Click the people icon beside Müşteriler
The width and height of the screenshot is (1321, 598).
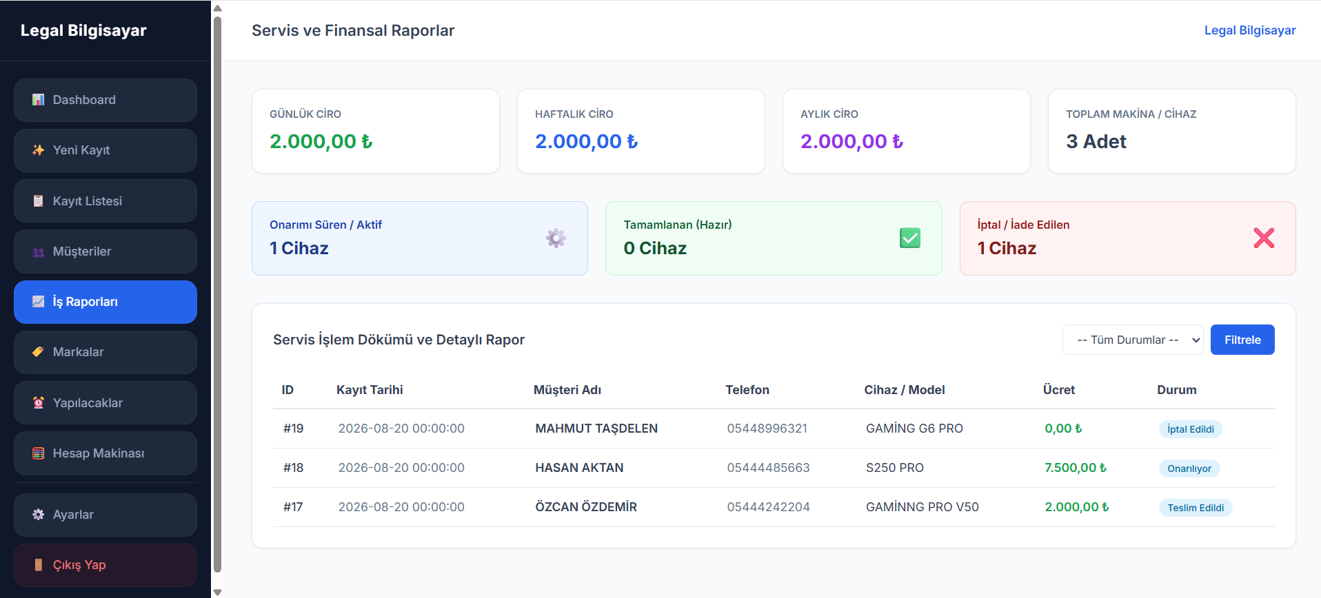[39, 251]
